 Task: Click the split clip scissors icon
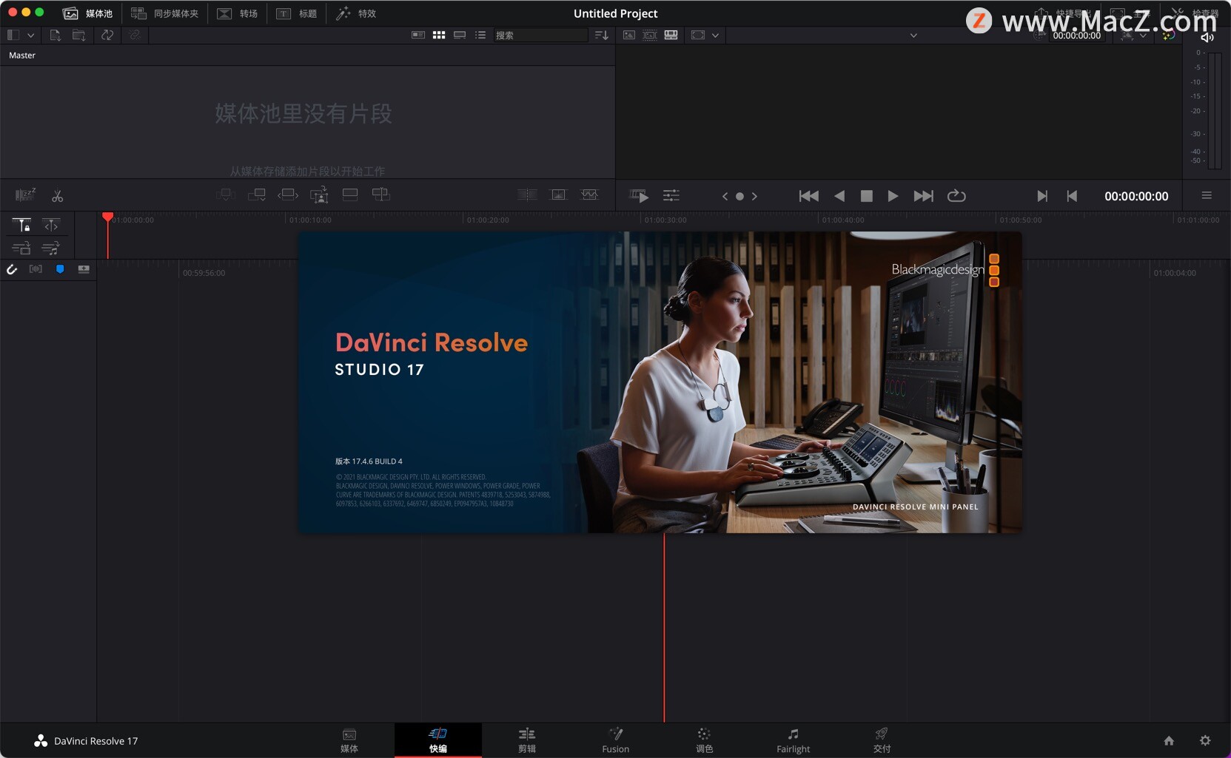[58, 196]
